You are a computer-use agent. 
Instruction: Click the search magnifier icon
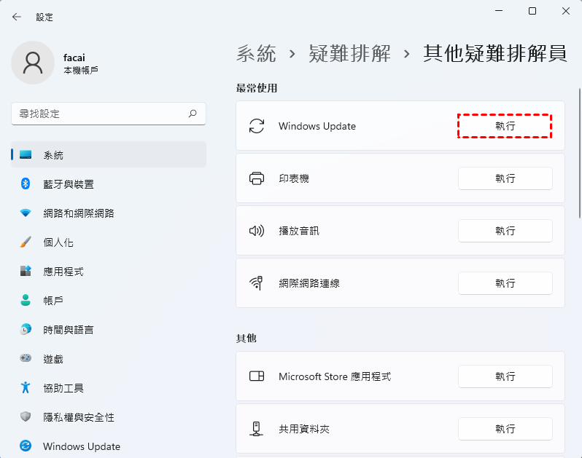point(193,114)
